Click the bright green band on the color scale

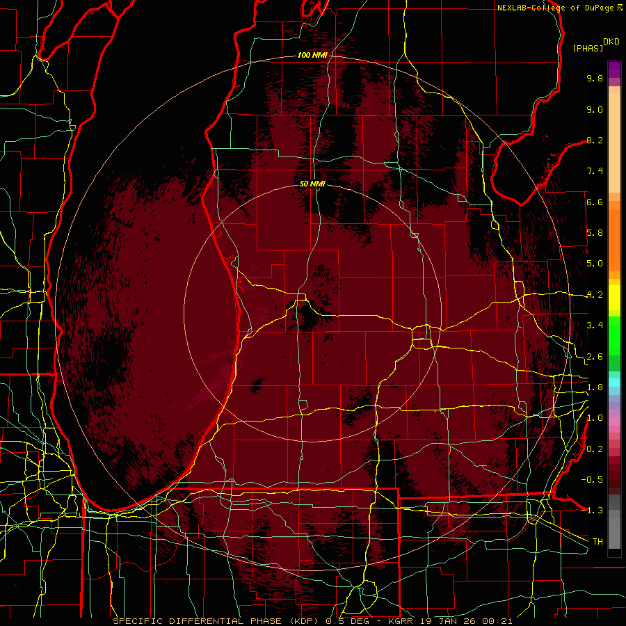[x=614, y=335]
